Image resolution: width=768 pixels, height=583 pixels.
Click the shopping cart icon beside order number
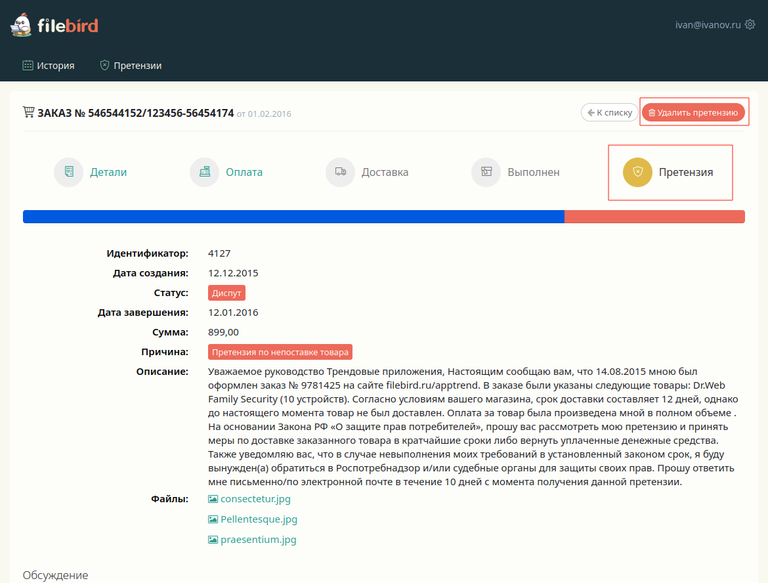[x=28, y=112]
